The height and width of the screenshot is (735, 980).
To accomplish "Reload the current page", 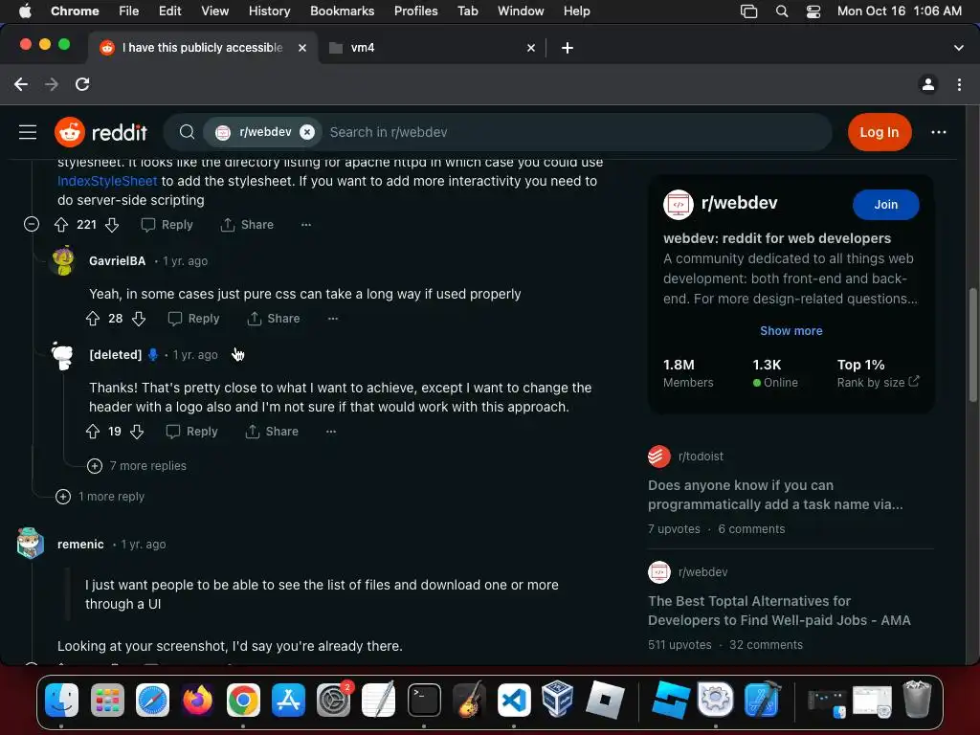I will [x=82, y=84].
